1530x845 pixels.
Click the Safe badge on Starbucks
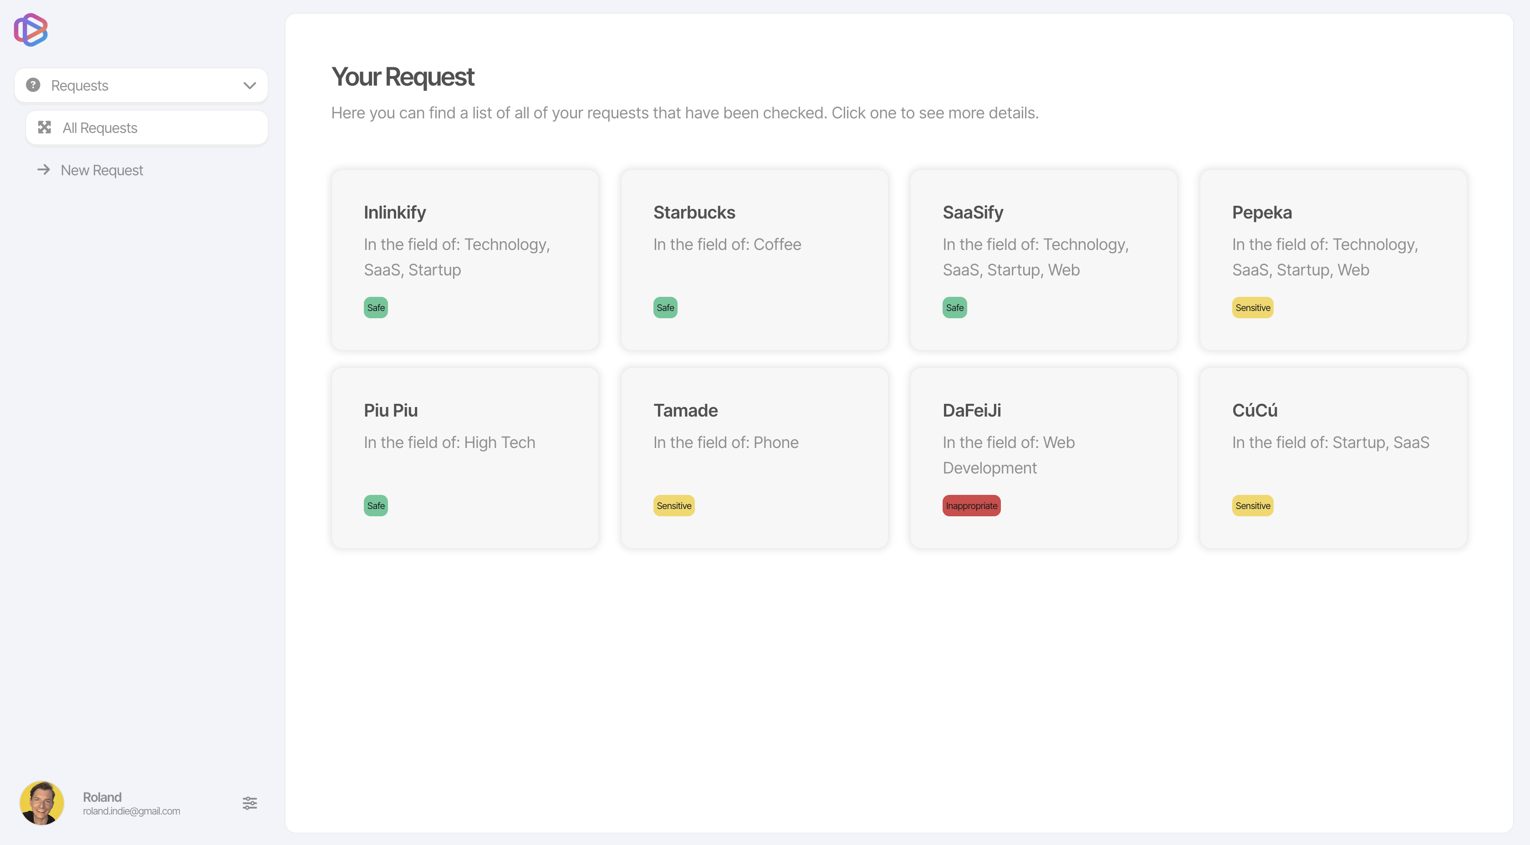point(665,308)
